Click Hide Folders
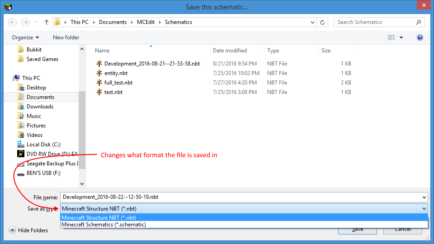The width and height of the screenshot is (434, 244). pyautogui.click(x=33, y=230)
